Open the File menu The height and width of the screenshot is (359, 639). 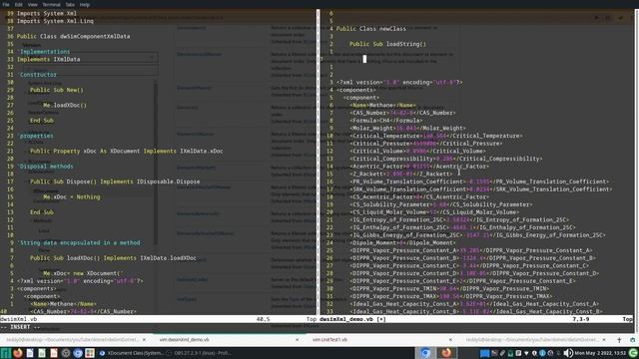6,4
